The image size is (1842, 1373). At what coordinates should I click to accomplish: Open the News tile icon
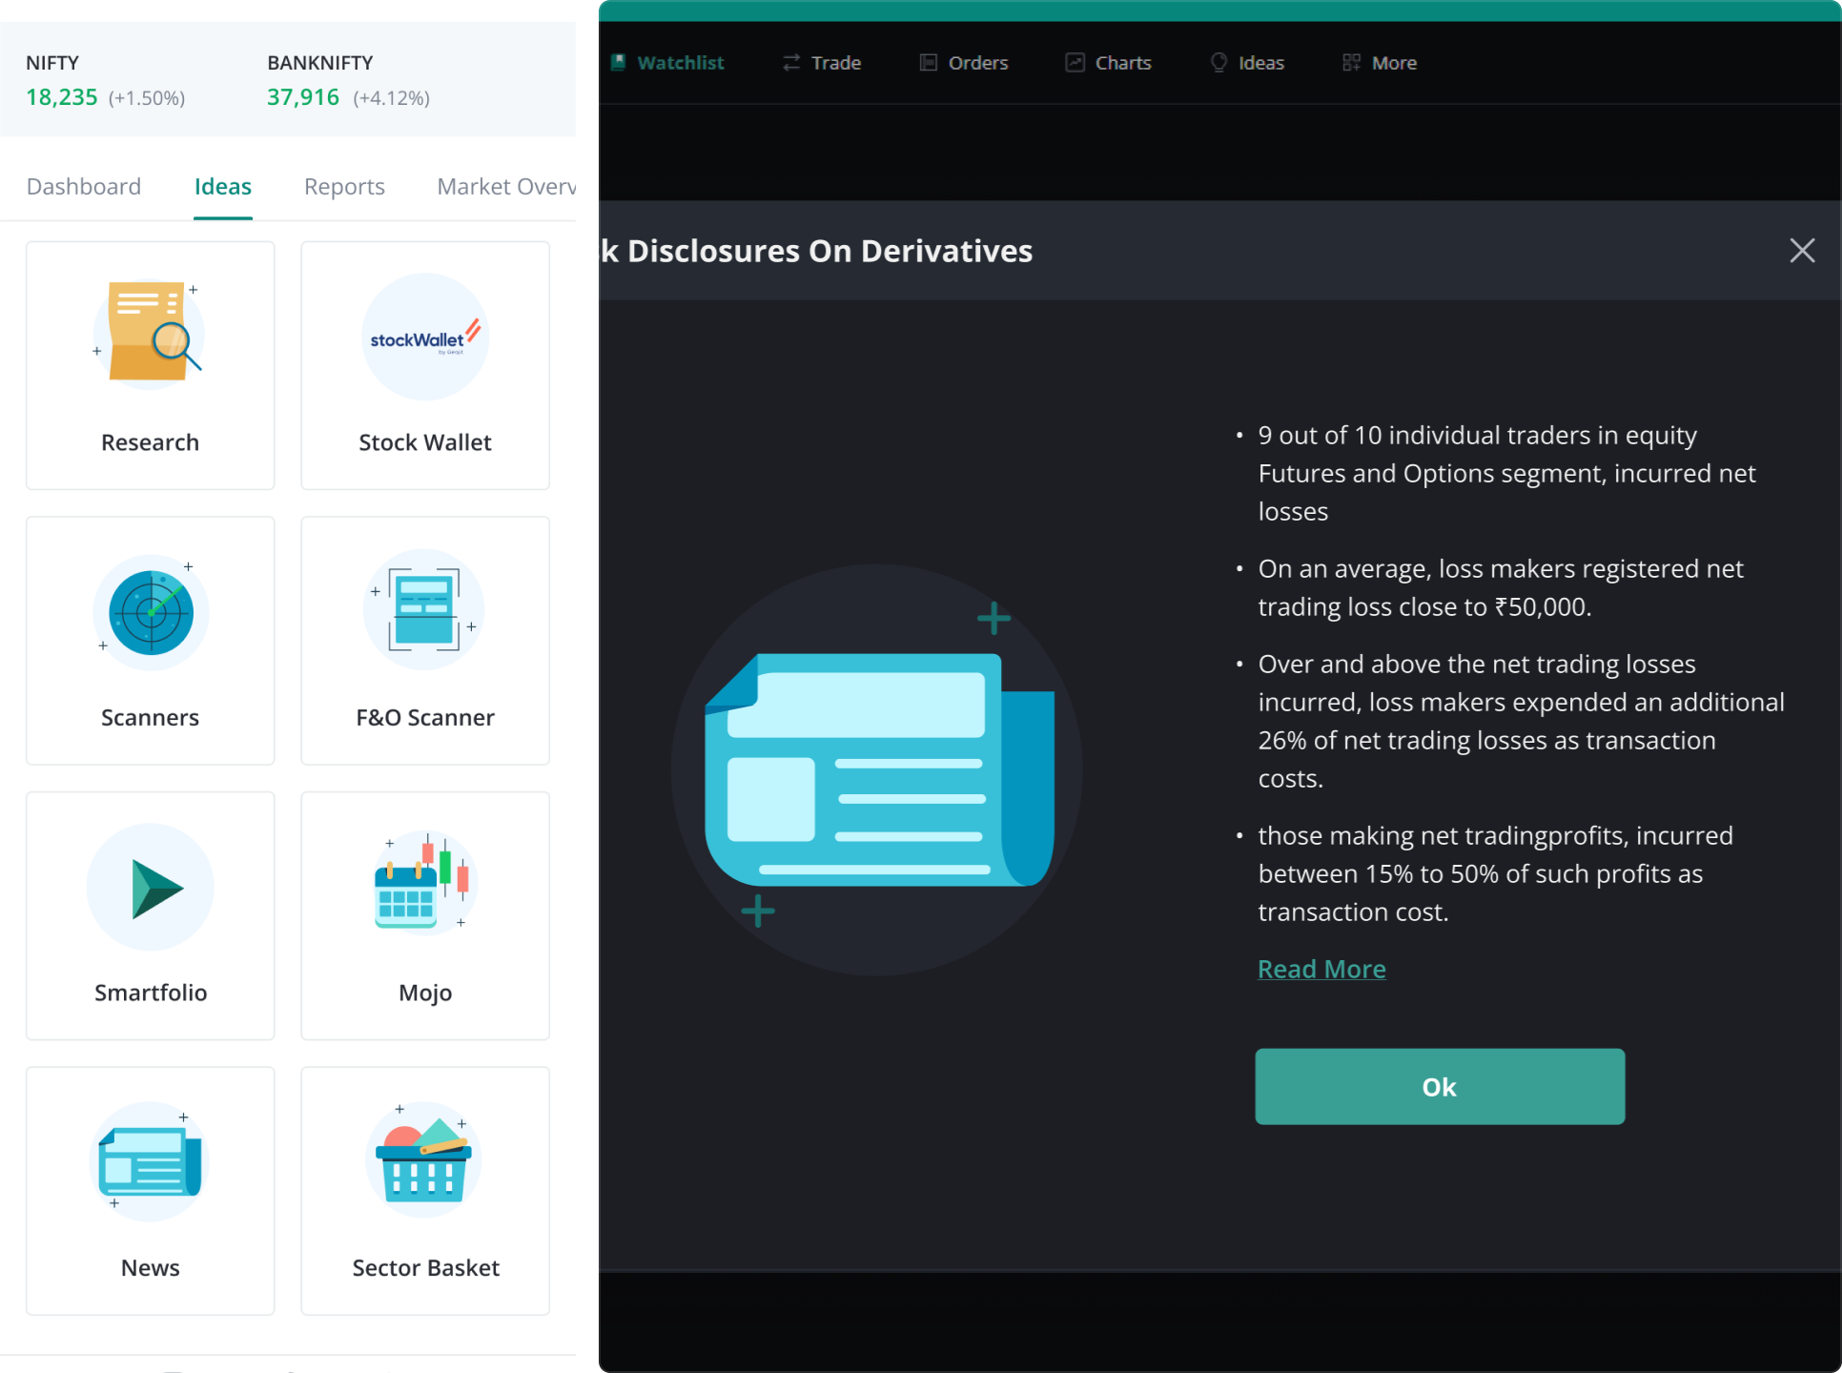coord(150,1161)
